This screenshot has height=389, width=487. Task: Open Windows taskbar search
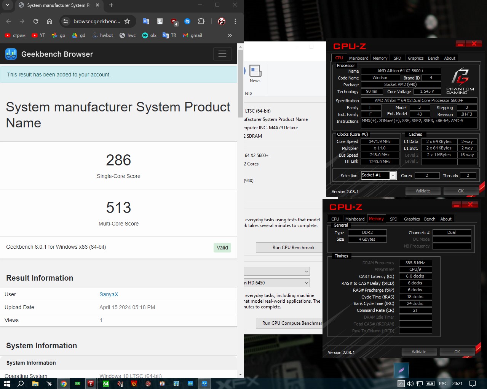21,383
